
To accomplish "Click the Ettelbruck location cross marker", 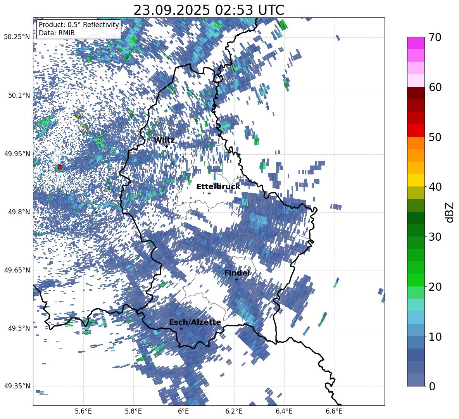I will click(209, 193).
